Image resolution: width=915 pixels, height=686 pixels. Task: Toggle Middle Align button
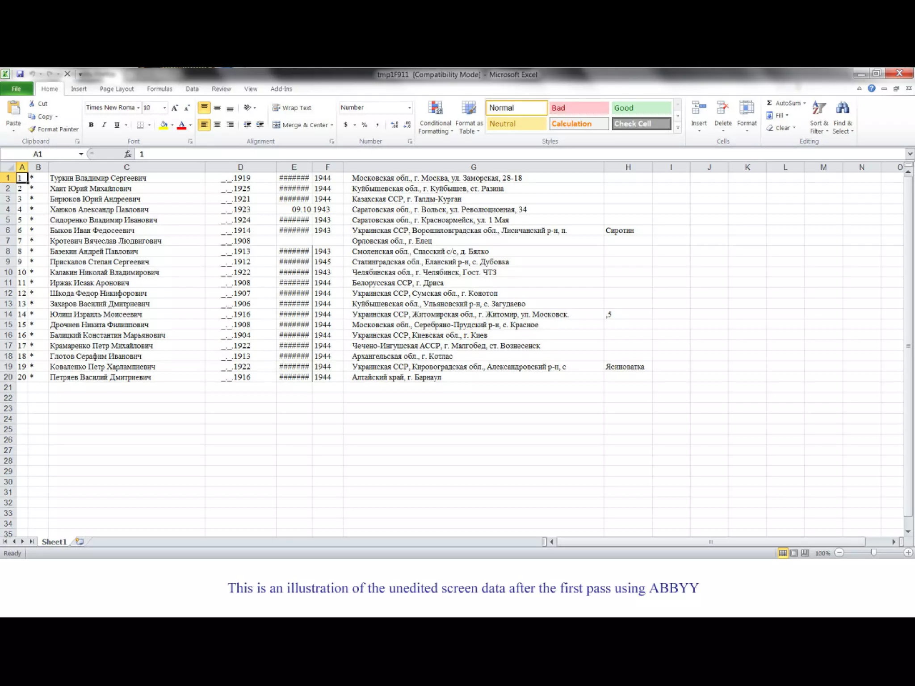coord(217,108)
